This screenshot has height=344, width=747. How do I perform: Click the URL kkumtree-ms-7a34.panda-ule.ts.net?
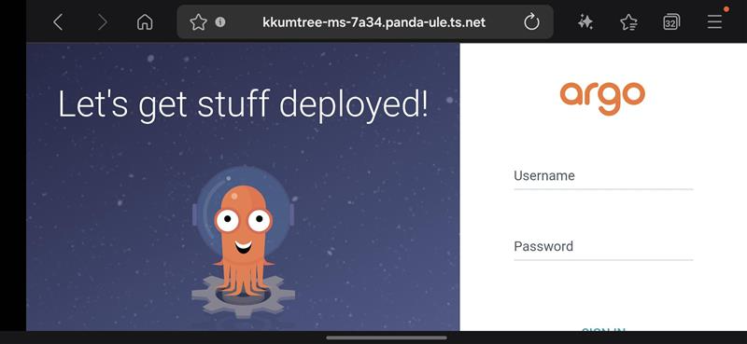(x=374, y=21)
